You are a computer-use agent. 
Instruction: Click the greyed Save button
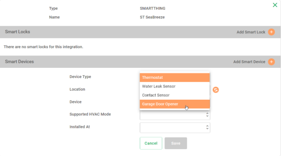coord(176,143)
